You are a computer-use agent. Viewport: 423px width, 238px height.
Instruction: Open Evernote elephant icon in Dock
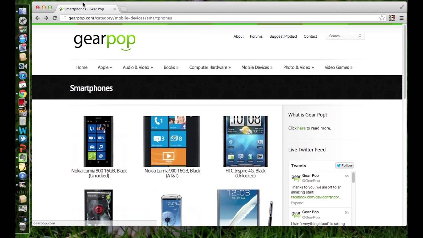pos(22,158)
